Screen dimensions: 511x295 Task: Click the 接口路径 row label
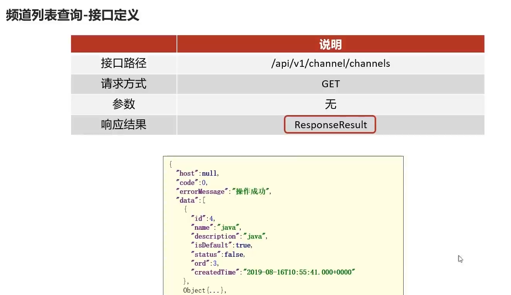(124, 63)
